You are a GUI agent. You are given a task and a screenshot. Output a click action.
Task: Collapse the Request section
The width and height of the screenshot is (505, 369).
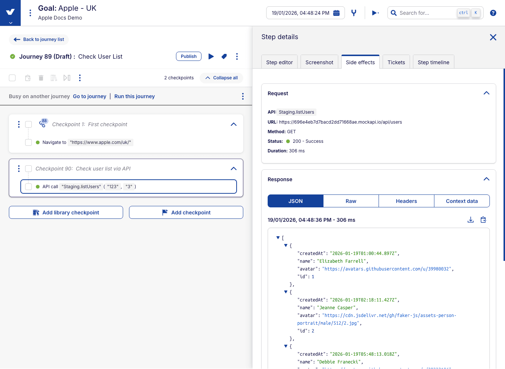(487, 93)
